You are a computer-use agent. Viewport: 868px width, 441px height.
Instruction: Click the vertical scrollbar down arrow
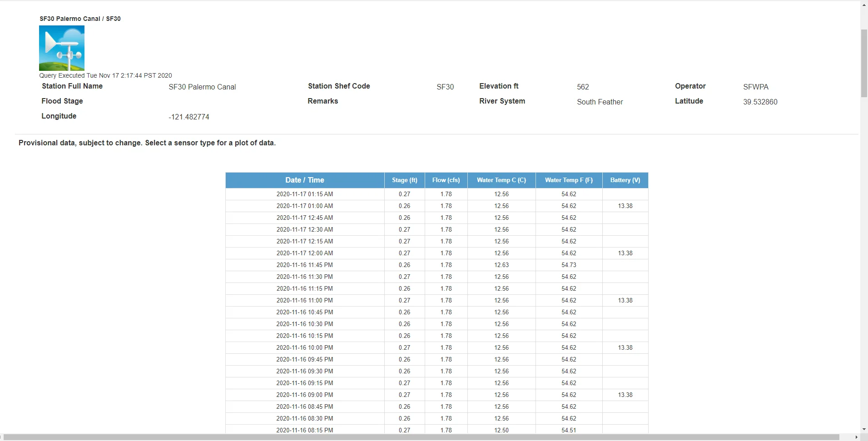pos(864,429)
